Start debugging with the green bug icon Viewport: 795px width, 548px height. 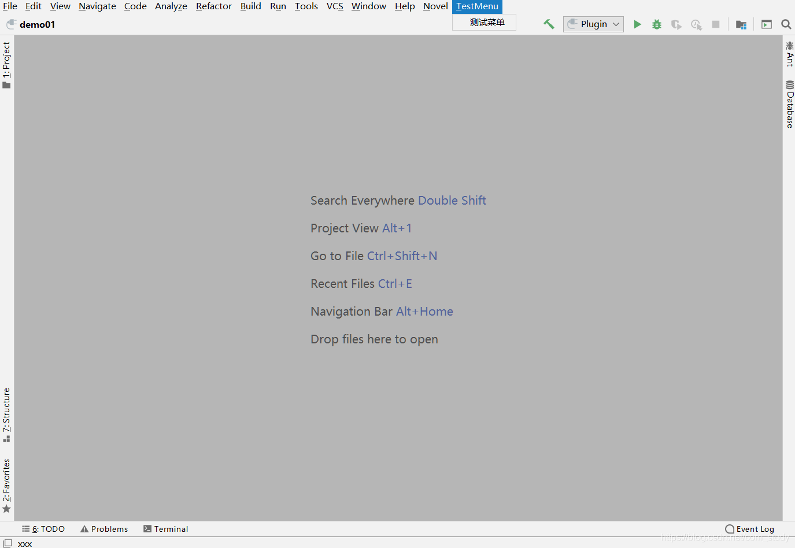pyautogui.click(x=657, y=24)
